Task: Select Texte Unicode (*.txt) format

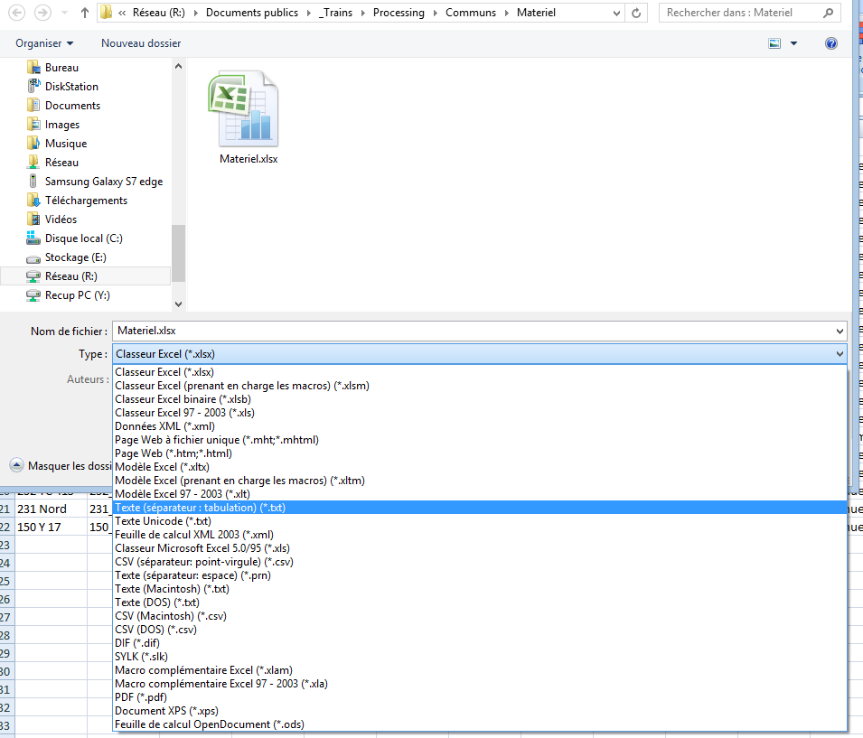Action: [479, 521]
